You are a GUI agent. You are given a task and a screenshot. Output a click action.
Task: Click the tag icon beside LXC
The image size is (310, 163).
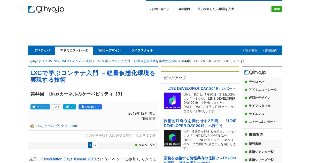pyautogui.click(x=33, y=126)
